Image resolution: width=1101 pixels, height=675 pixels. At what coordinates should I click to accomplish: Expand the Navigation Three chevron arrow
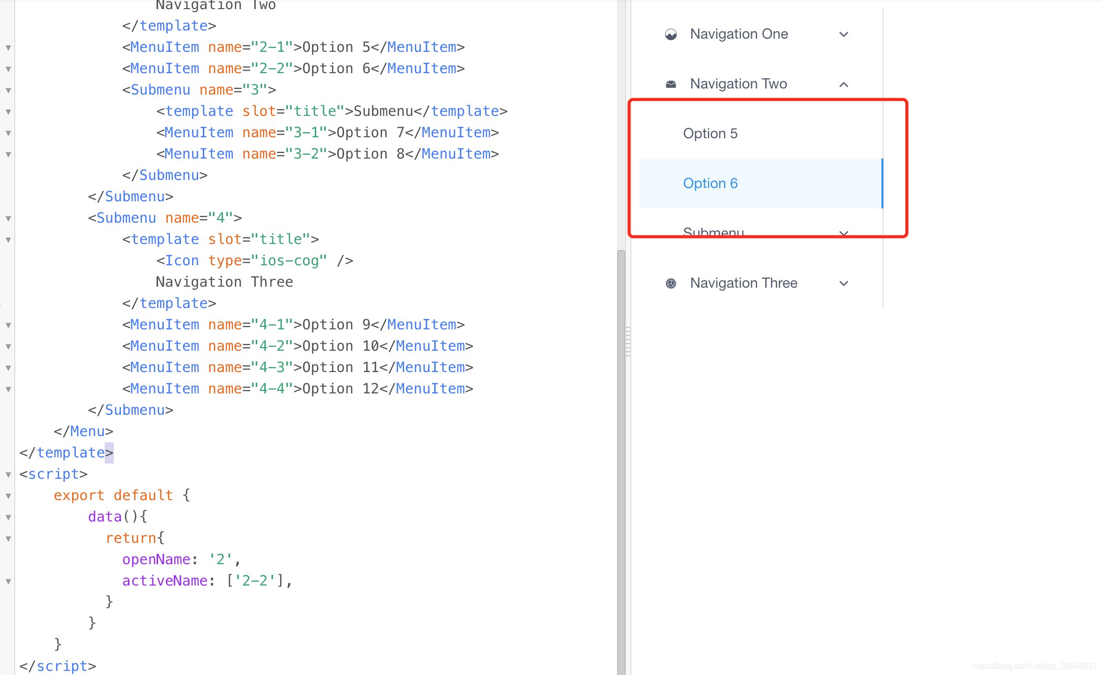point(844,284)
